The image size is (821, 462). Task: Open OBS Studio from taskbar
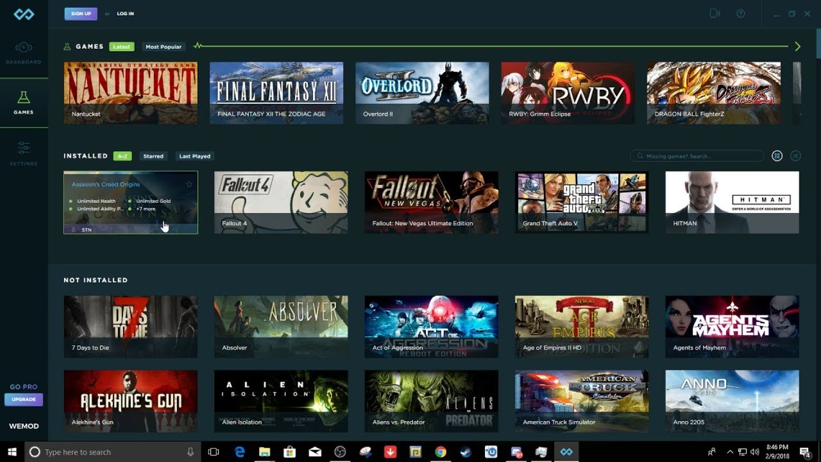340,452
